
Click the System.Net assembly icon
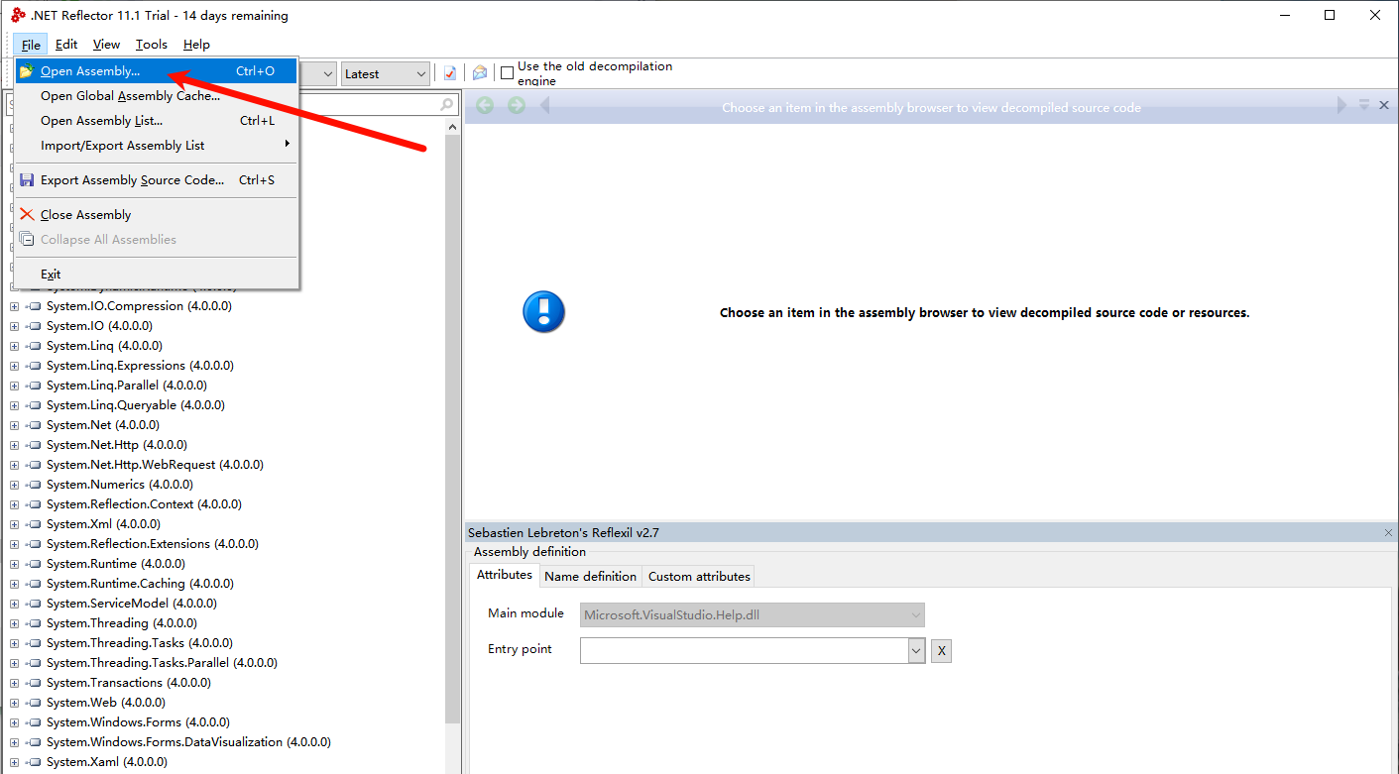pyautogui.click(x=33, y=425)
